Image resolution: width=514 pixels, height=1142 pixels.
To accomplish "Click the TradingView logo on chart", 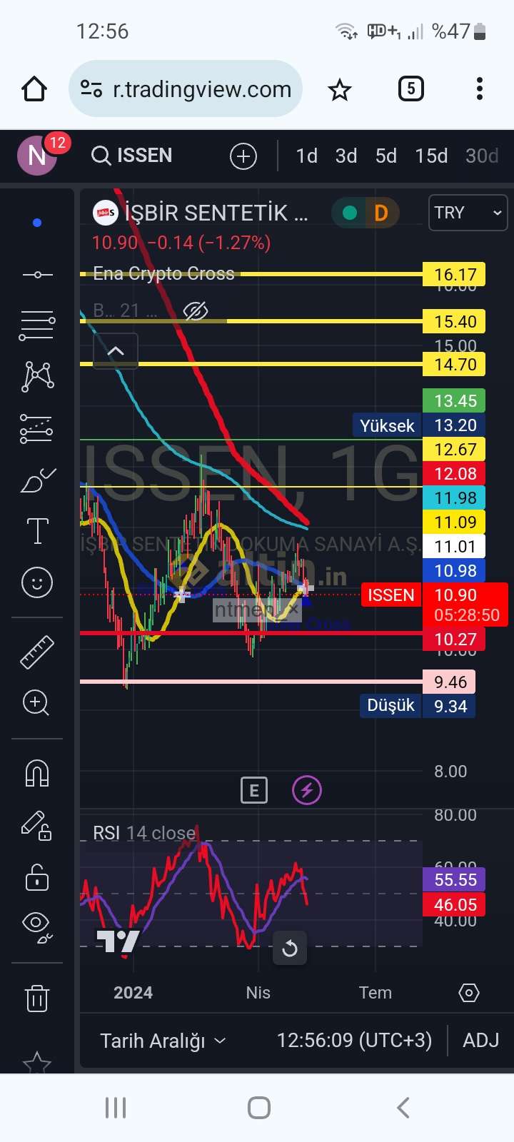I will (x=118, y=941).
